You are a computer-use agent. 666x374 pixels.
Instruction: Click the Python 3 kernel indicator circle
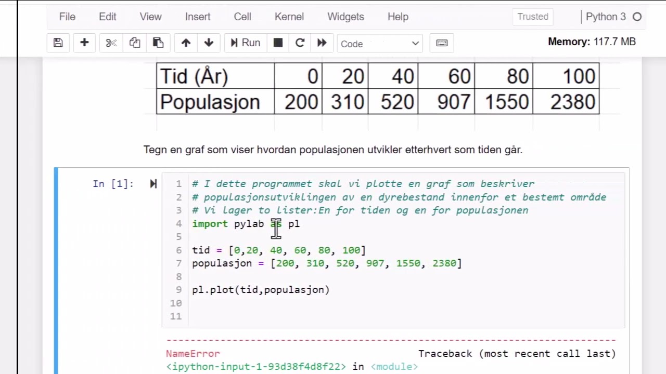[637, 17]
